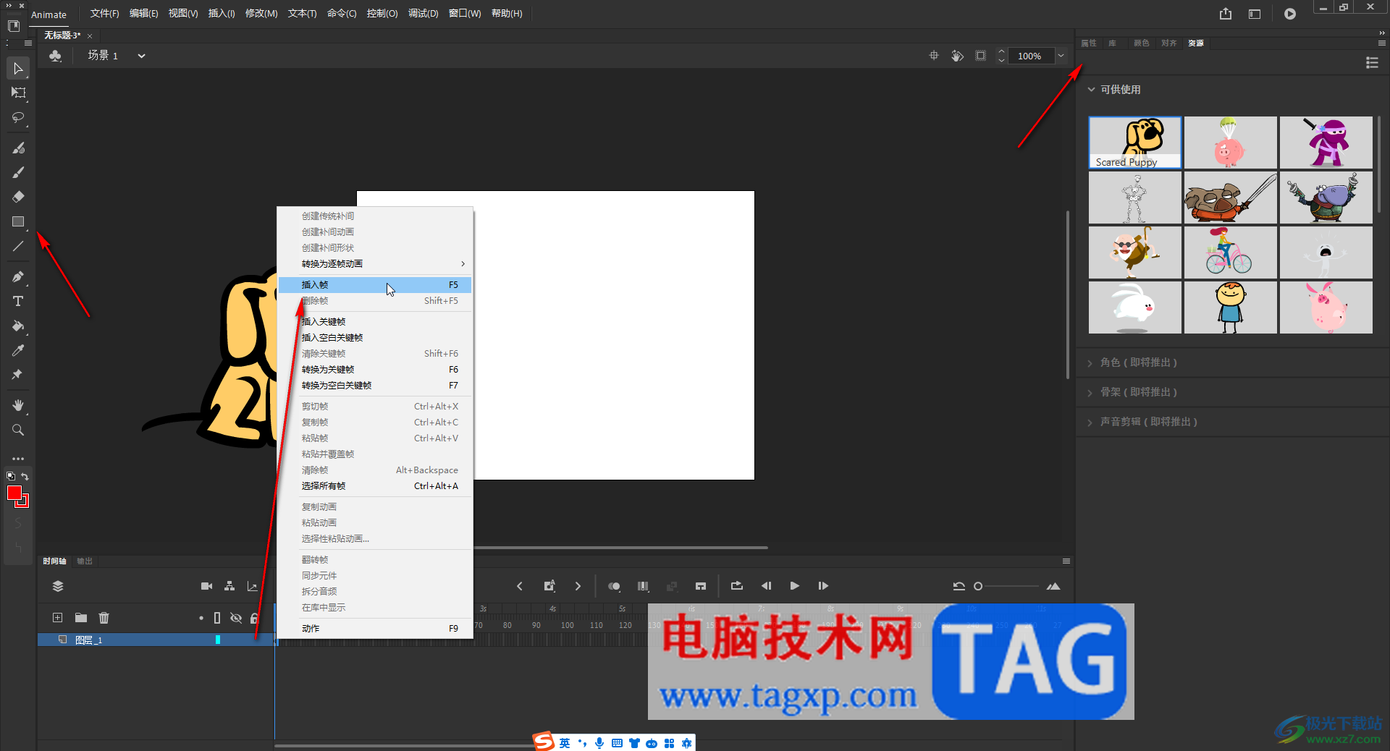Choose 选择所有帧 from the context menu

point(375,486)
